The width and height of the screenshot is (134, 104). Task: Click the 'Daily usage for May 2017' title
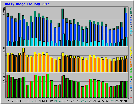pyautogui.click(x=27, y=4)
